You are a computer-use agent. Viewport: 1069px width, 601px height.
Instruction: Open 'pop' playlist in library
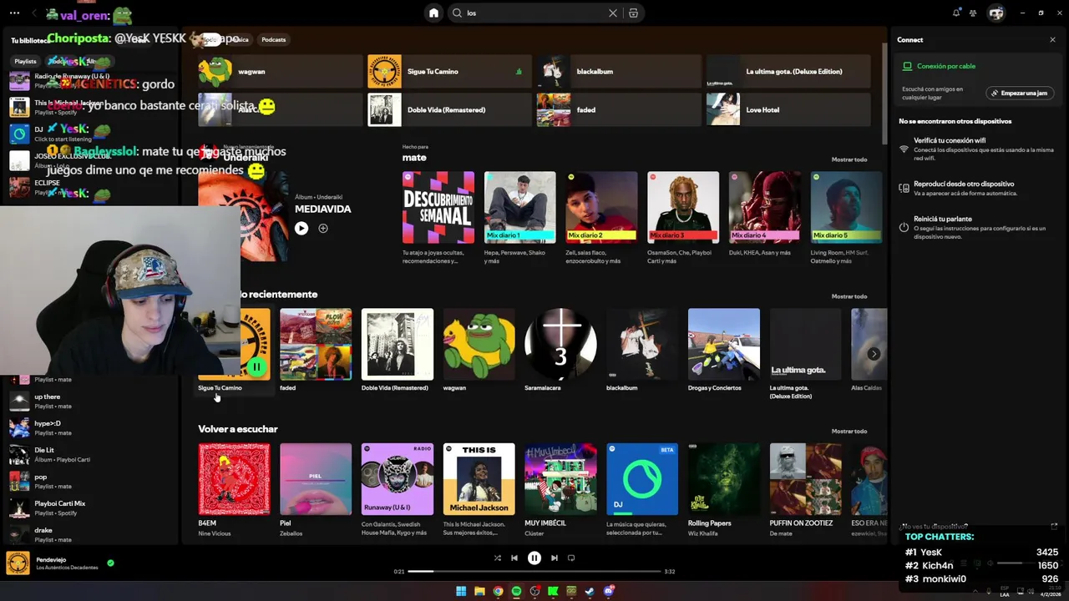point(90,482)
